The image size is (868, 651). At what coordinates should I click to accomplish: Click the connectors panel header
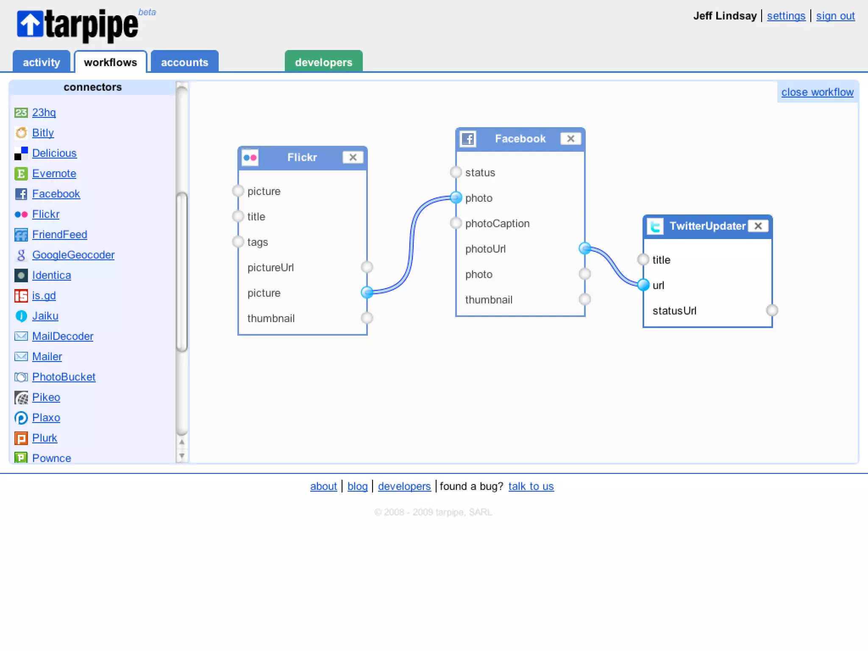tap(92, 87)
